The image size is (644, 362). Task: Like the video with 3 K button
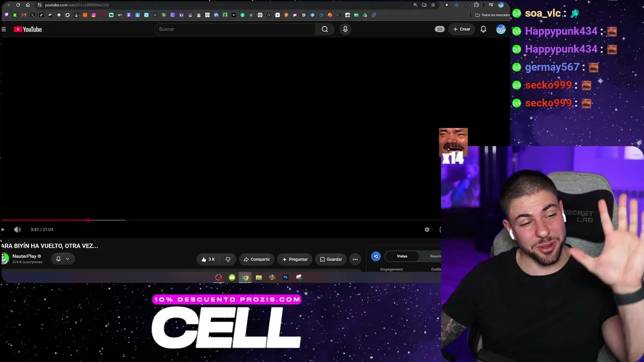pyautogui.click(x=208, y=259)
